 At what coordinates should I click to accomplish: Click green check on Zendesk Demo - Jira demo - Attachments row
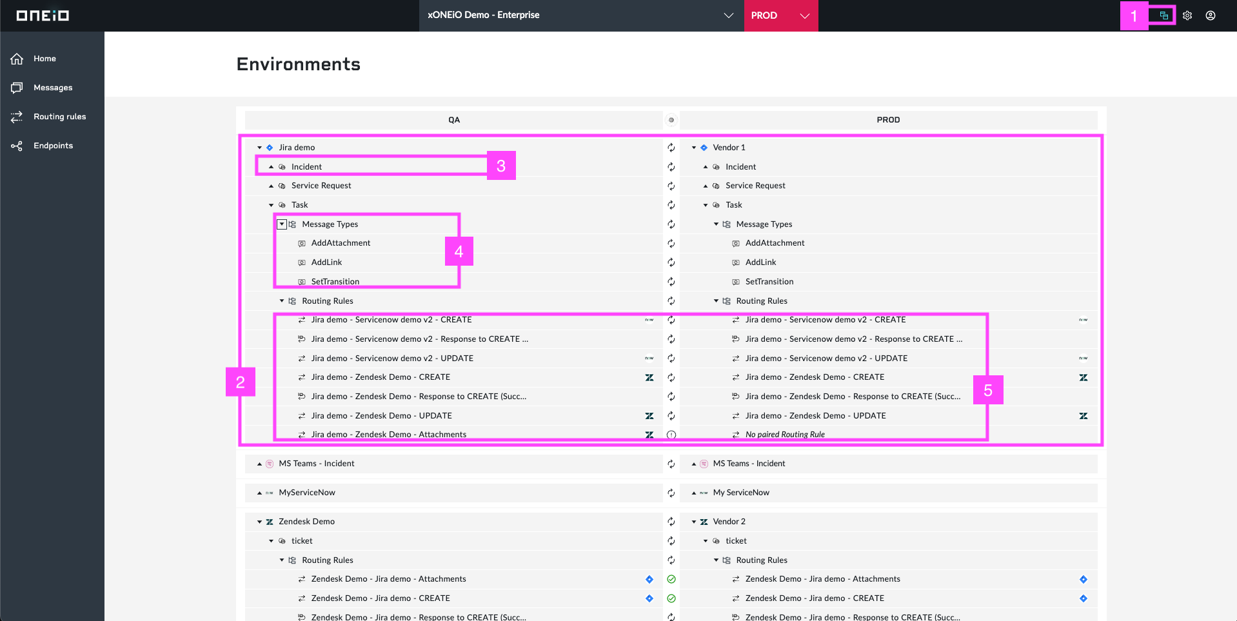coord(671,579)
